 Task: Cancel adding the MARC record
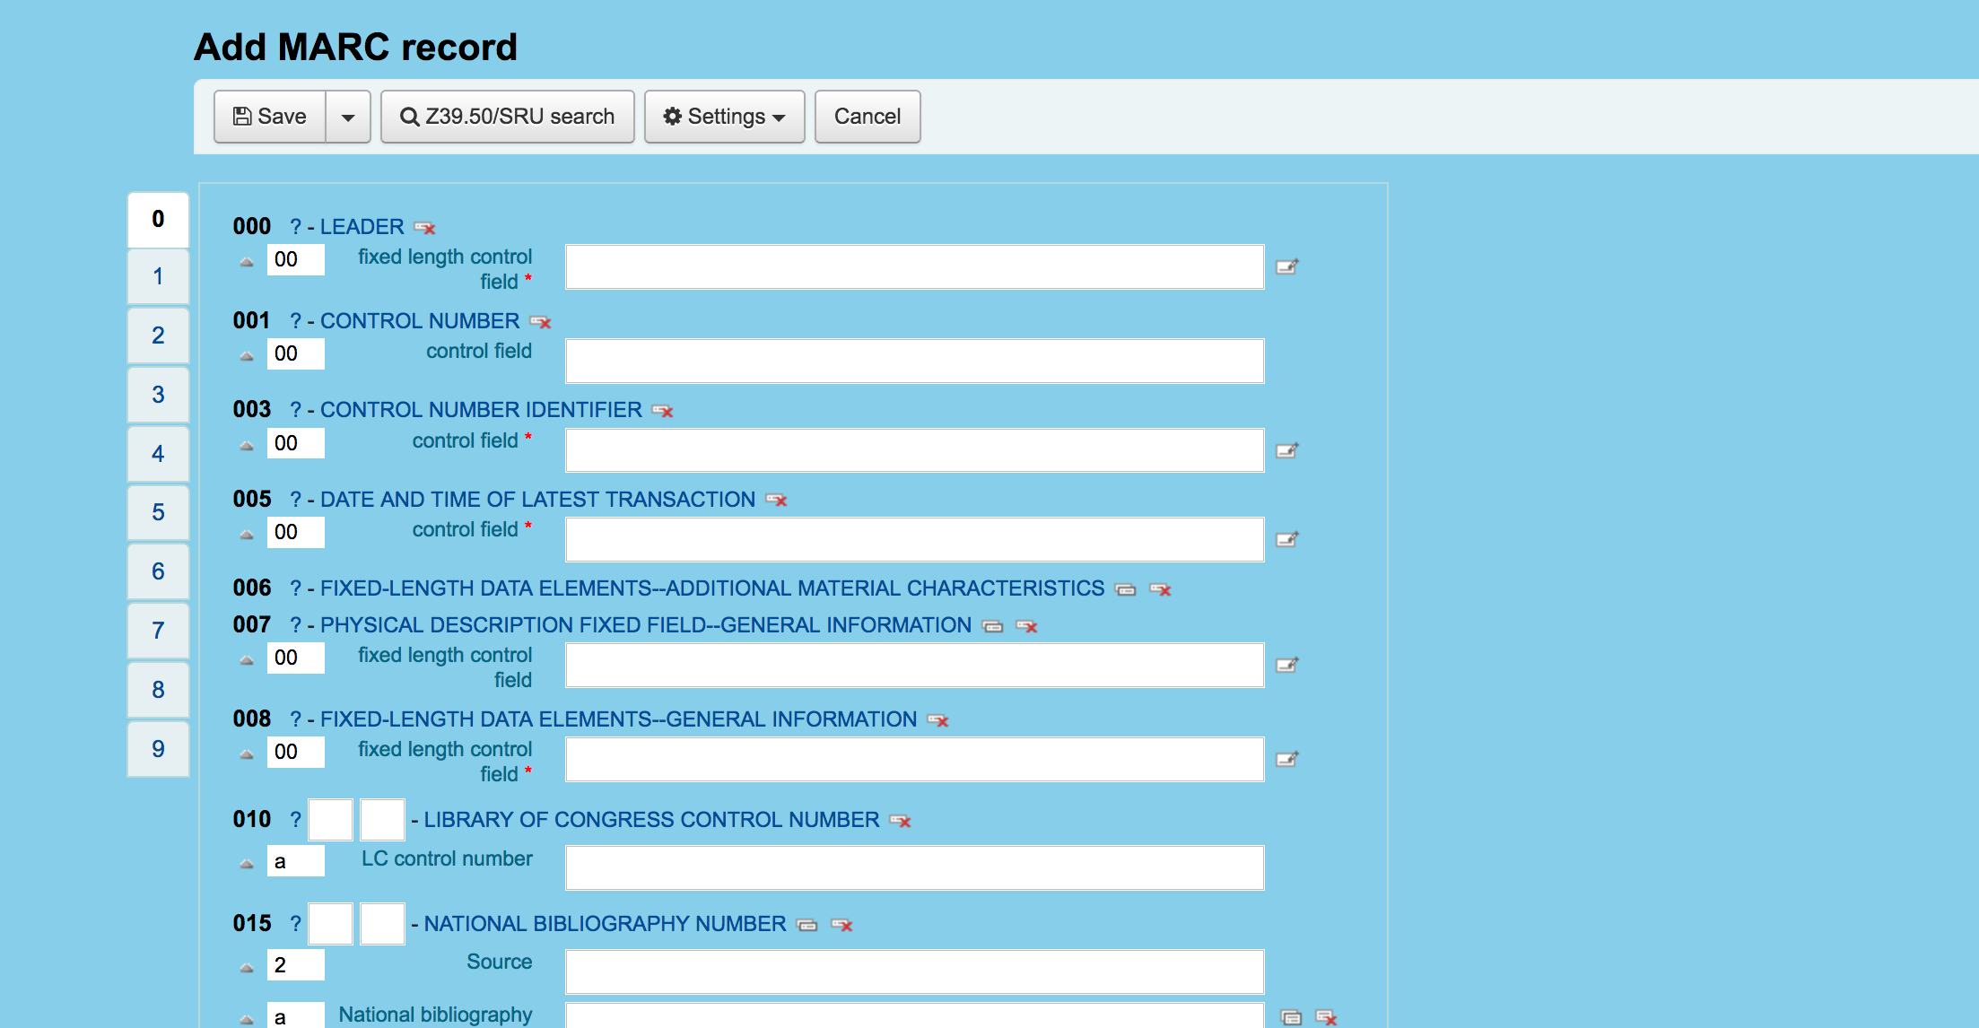click(x=867, y=117)
